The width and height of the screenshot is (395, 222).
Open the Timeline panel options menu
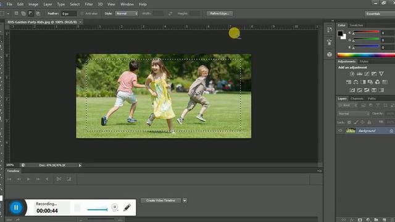coord(319,171)
